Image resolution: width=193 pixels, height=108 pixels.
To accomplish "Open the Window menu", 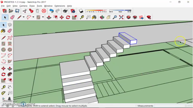I will tap(48, 6).
